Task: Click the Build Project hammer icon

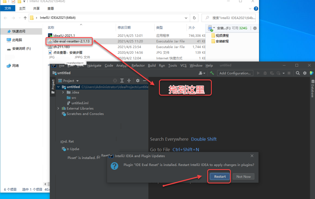Action: (x=212, y=73)
